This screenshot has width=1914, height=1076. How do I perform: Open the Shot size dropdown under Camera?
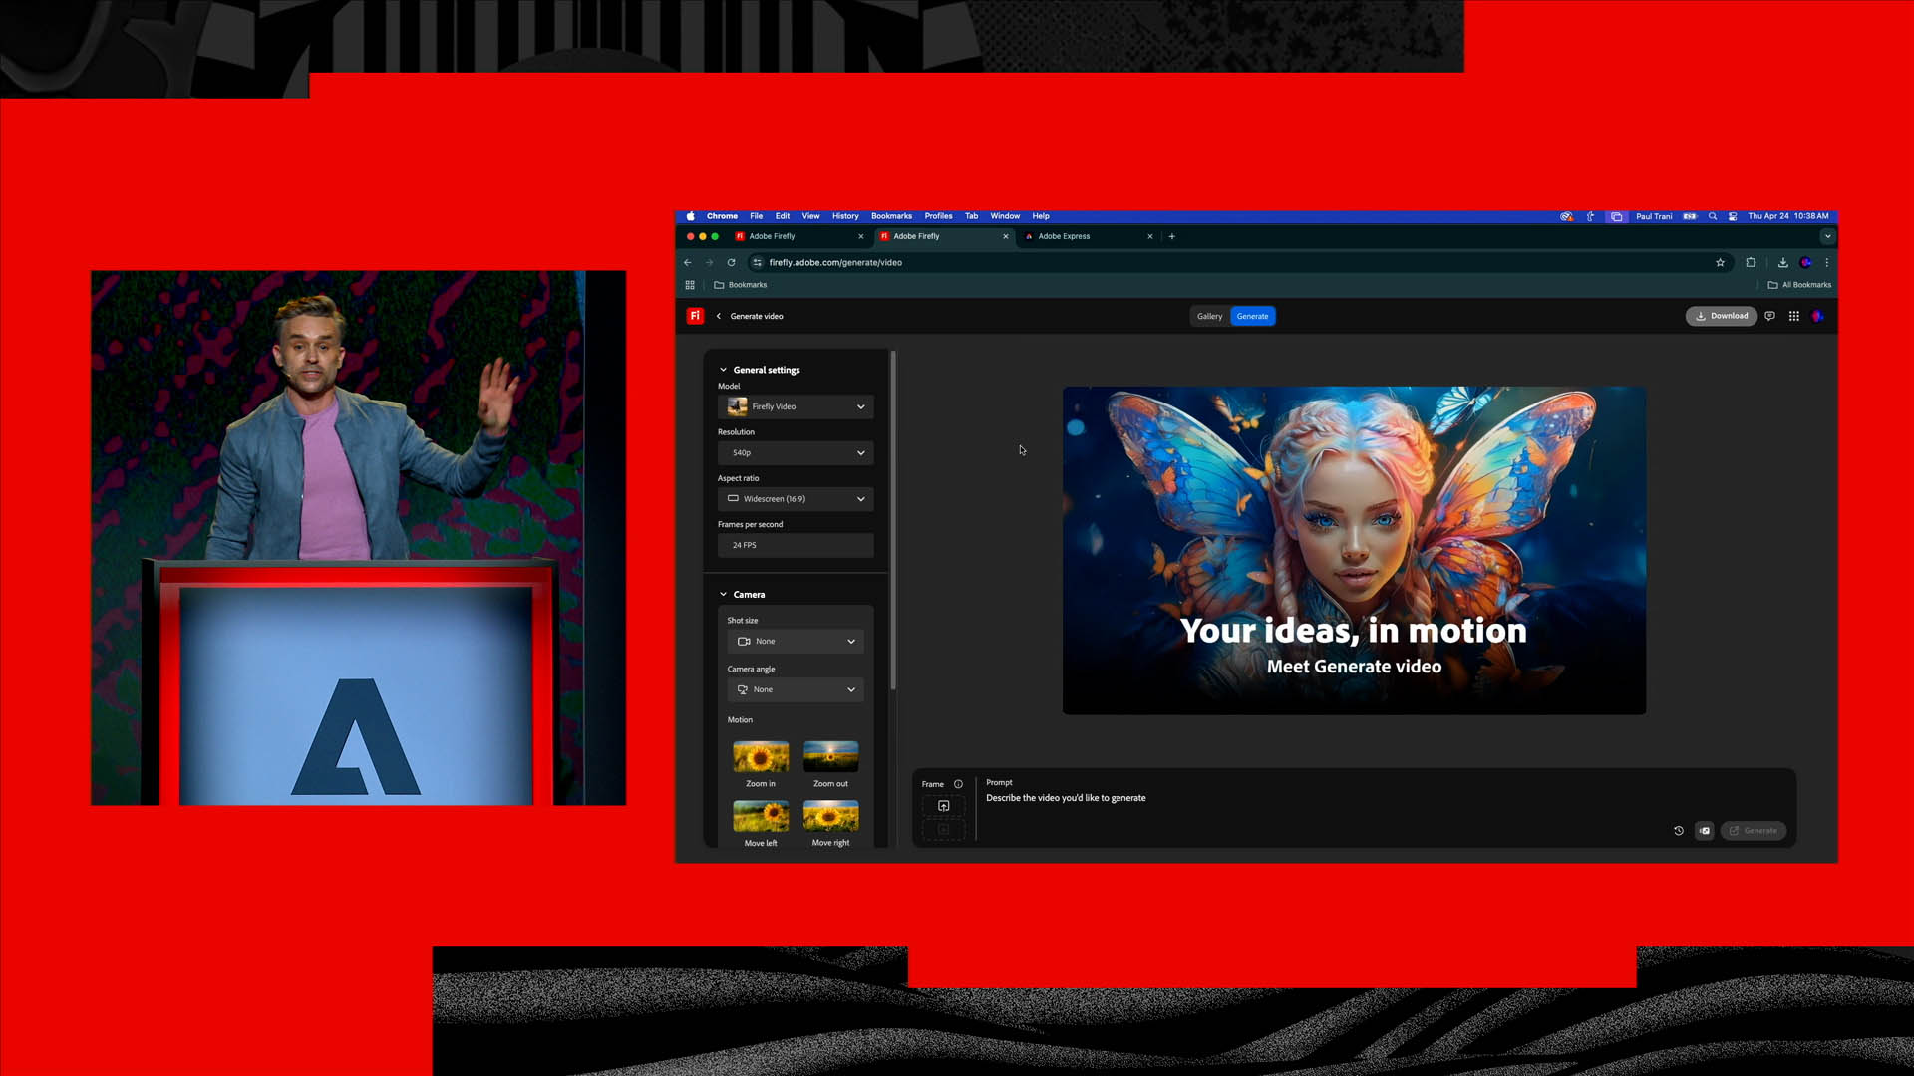[795, 641]
